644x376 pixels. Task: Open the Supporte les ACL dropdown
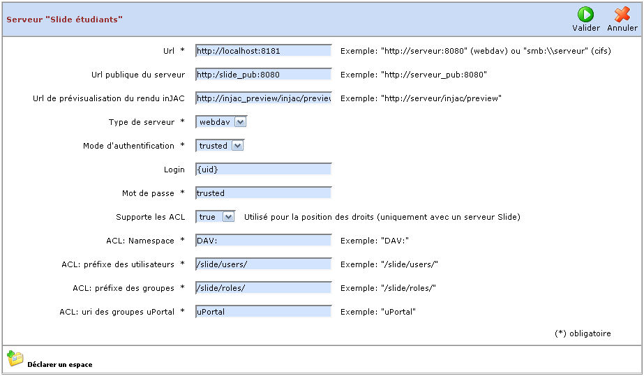point(216,217)
